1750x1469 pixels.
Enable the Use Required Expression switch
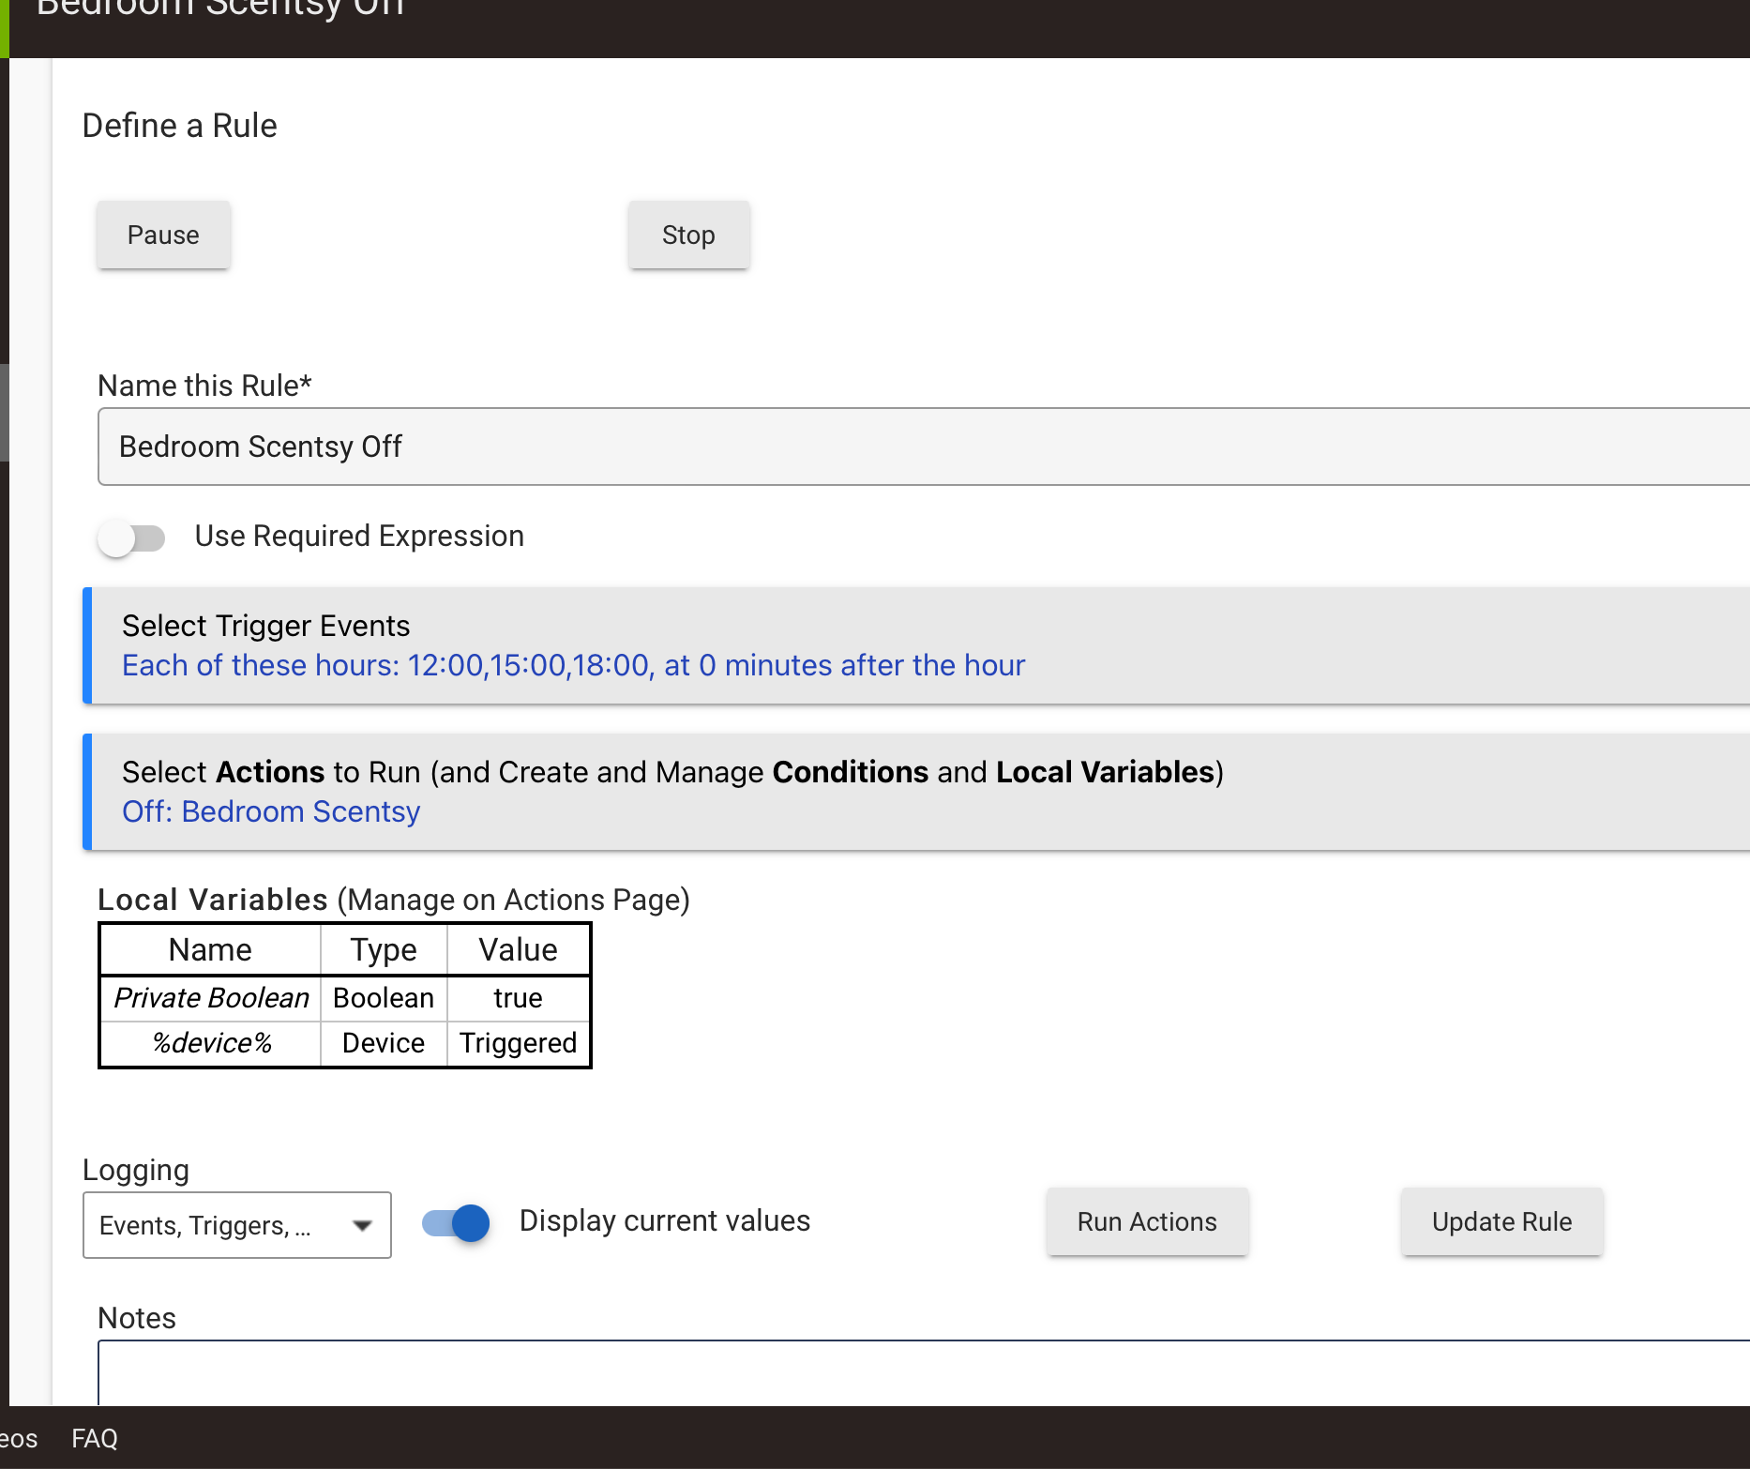pos(131,538)
